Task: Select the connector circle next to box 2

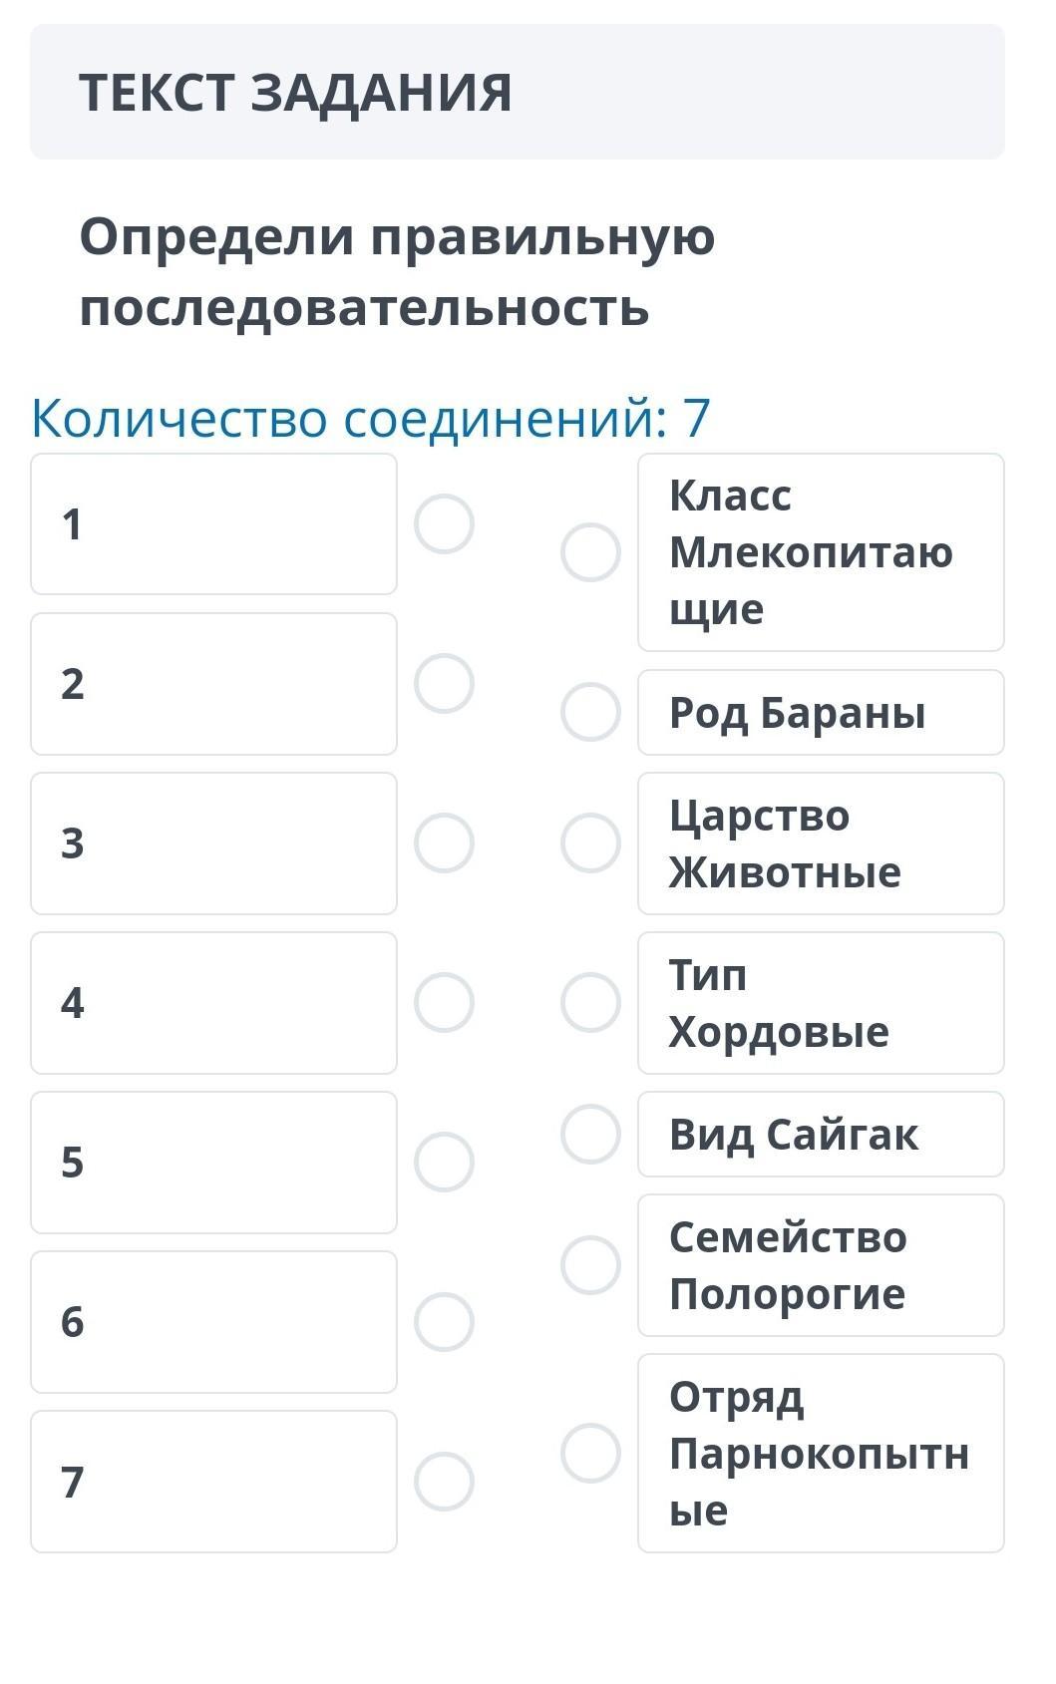Action: click(444, 683)
